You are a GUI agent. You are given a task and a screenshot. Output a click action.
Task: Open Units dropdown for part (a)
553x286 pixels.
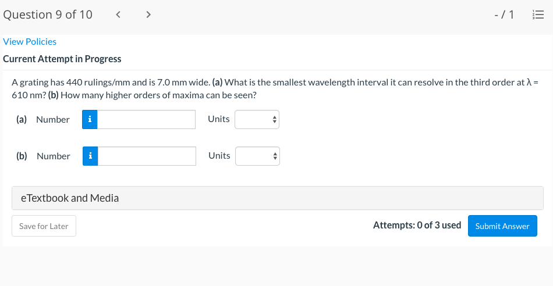257,119
